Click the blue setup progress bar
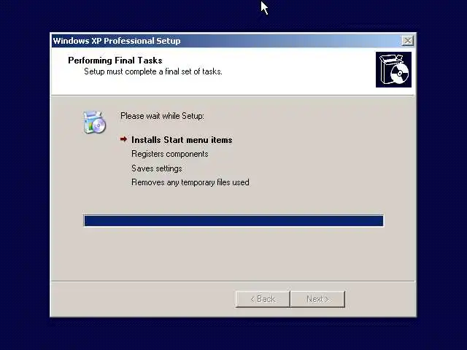Screen dimensions: 467x350 [x=233, y=220]
